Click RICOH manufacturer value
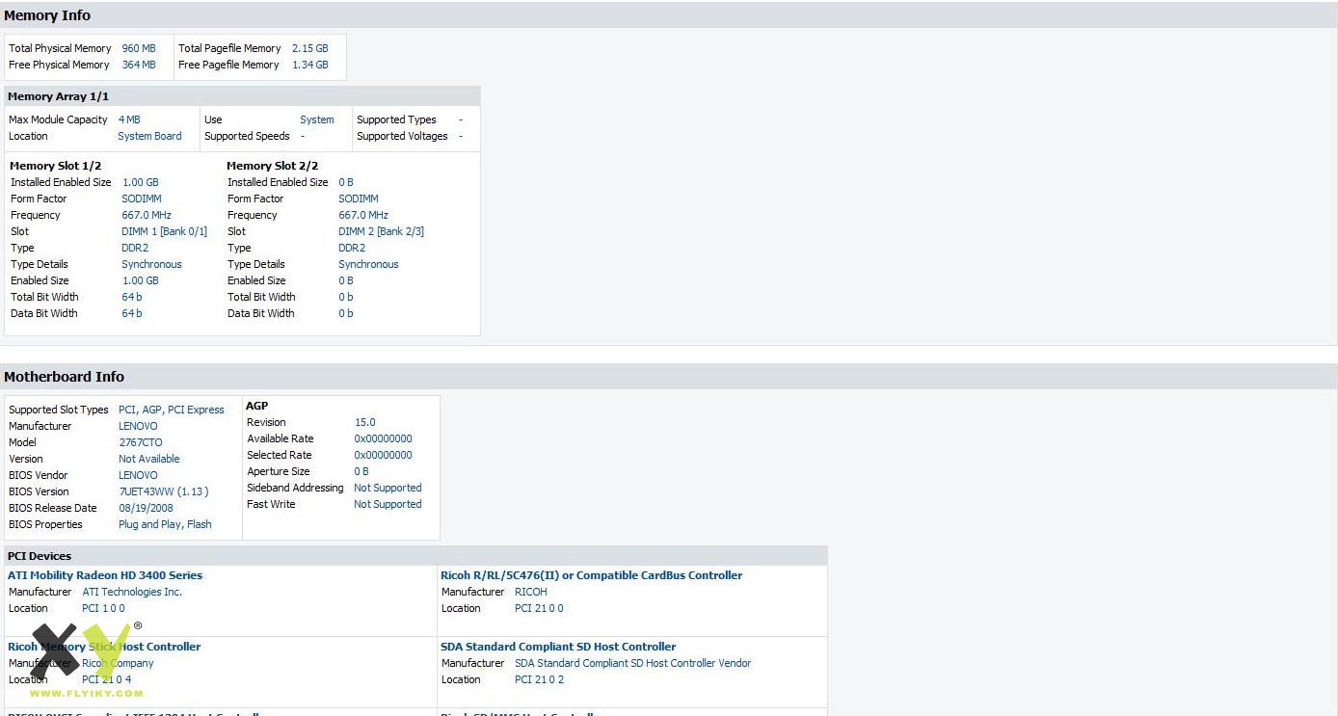 pos(531,592)
